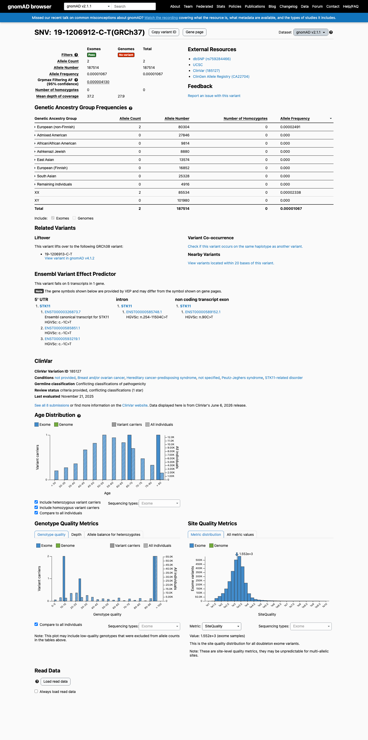Open Age Distribution Sequencing types dropdown

159,503
